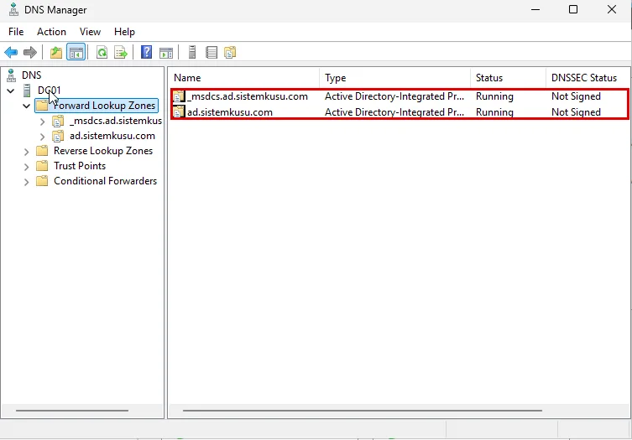Image resolution: width=632 pixels, height=440 pixels.
Task: Select the DC01 server node
Action: [x=50, y=91]
